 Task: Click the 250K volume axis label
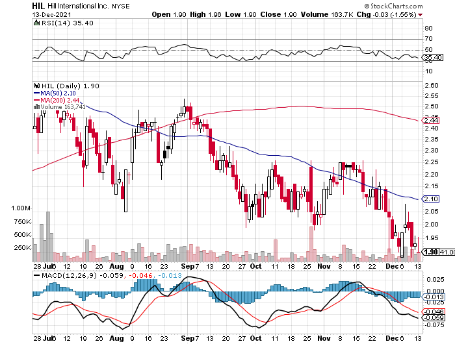pyautogui.click(x=22, y=248)
